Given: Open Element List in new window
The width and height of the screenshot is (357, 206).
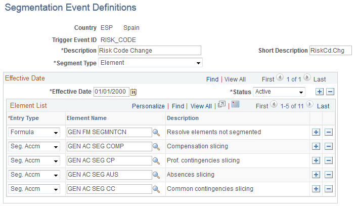Looking at the screenshot, I should coord(221,105).
